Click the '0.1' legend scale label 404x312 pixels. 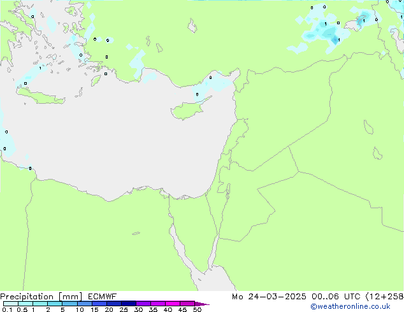(7, 309)
